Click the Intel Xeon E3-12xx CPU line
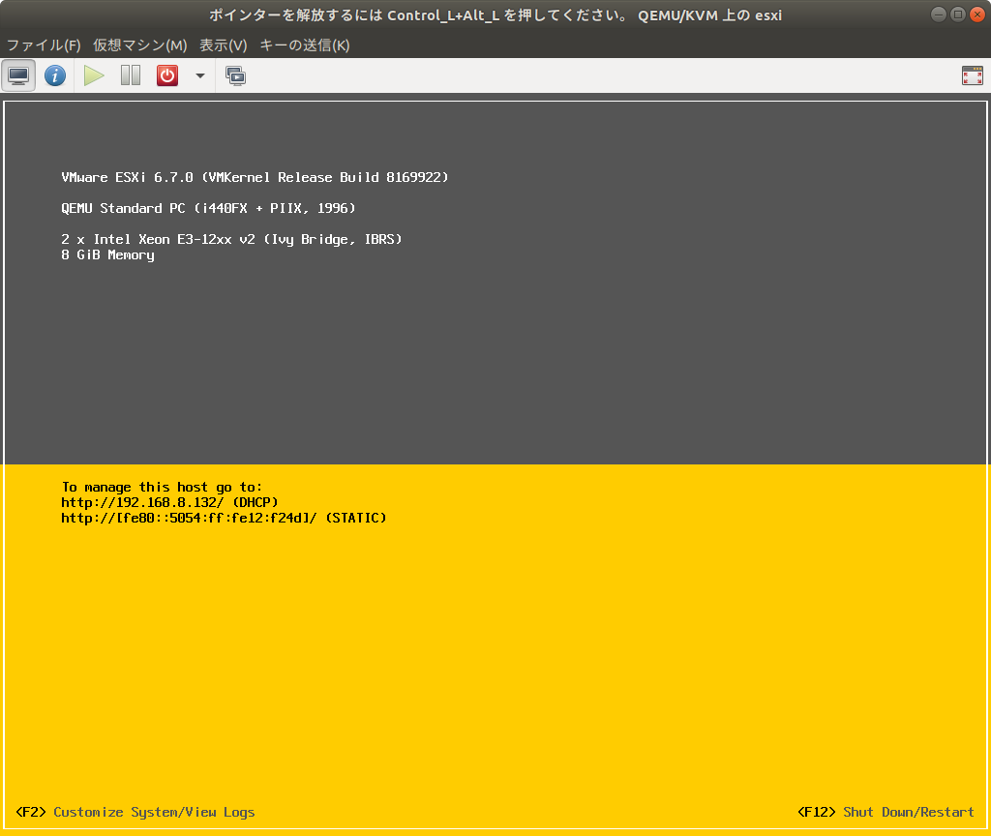Image resolution: width=991 pixels, height=836 pixels. (x=231, y=240)
